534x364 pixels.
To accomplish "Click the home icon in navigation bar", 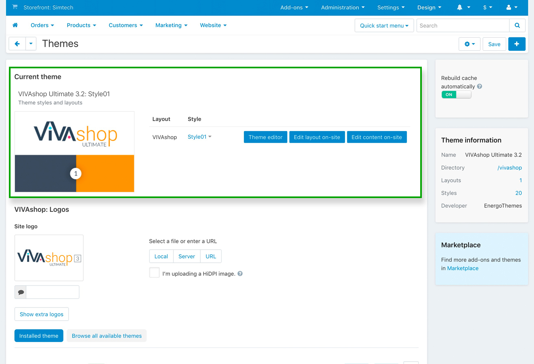I will click(x=15, y=25).
